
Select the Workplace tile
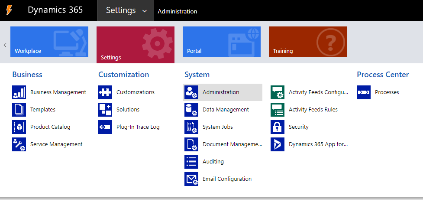pyautogui.click(x=49, y=42)
